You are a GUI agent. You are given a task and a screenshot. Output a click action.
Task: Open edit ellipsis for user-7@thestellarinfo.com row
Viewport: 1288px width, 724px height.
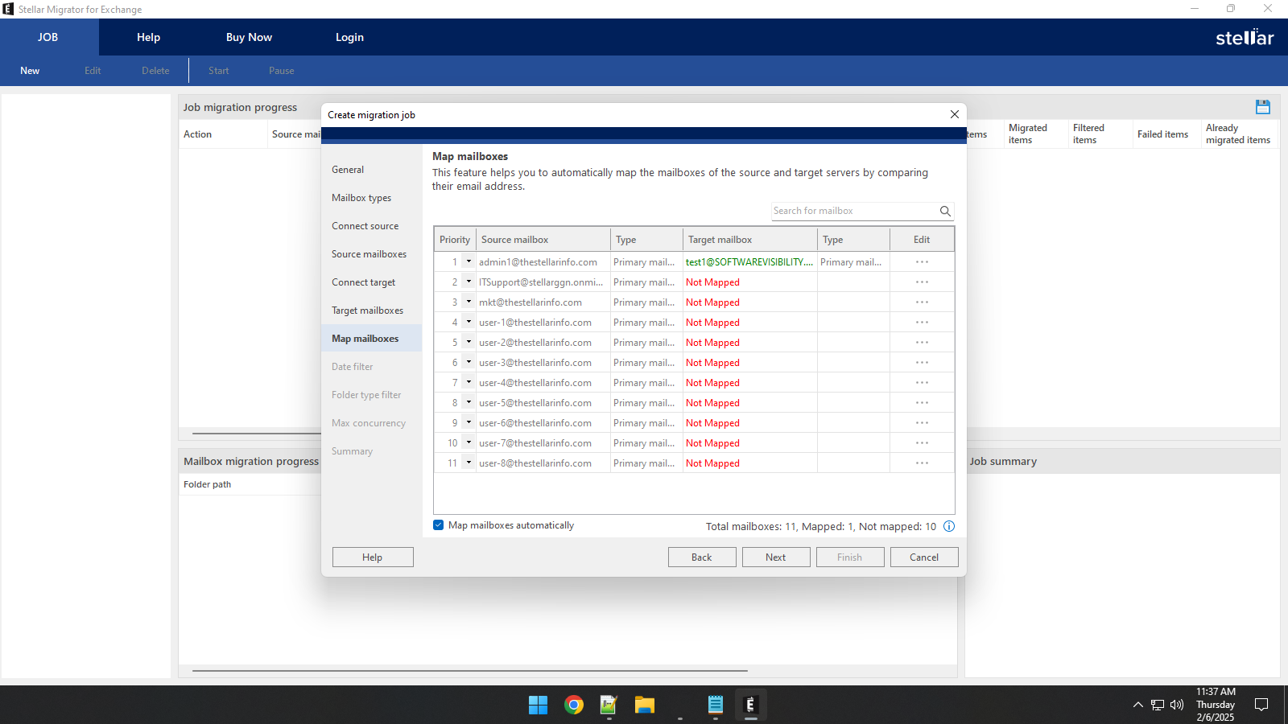922,443
